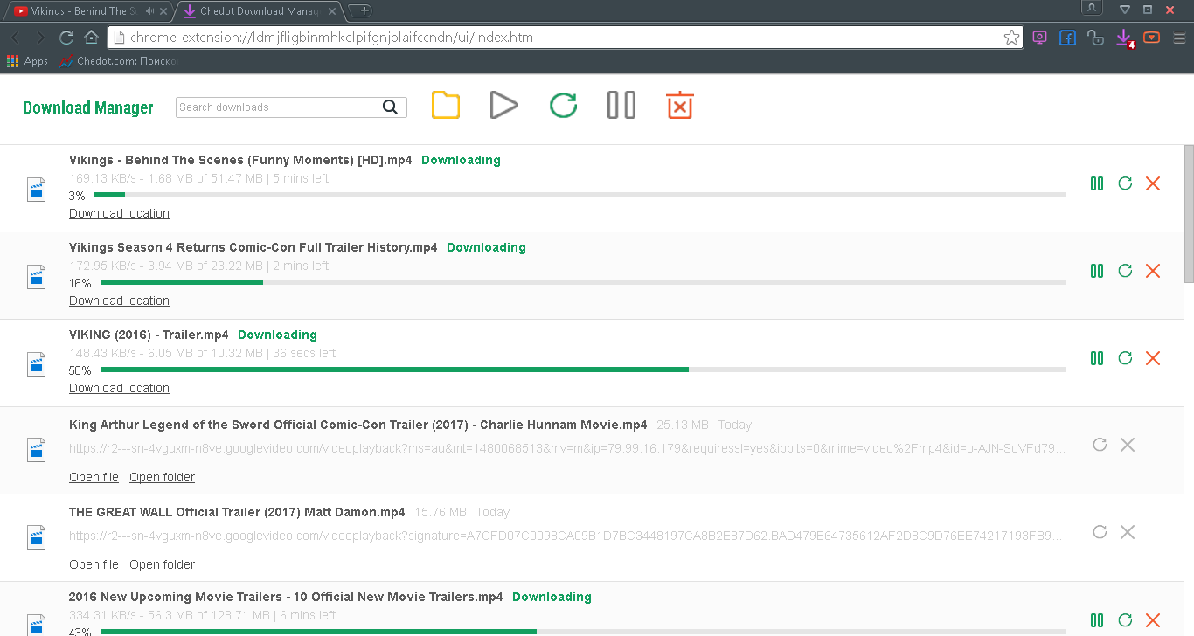Open the Apps bookmark shortcut
Image resolution: width=1194 pixels, height=636 pixels.
[27, 61]
